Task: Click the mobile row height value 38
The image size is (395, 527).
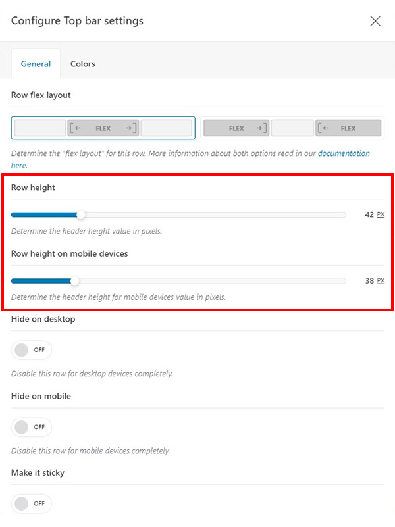Action: (369, 280)
